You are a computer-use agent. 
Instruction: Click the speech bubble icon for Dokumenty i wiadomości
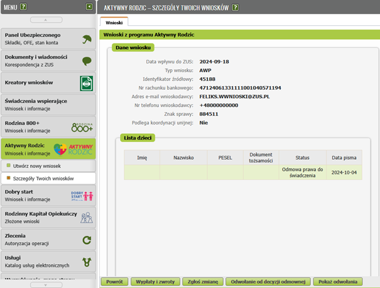click(x=87, y=61)
